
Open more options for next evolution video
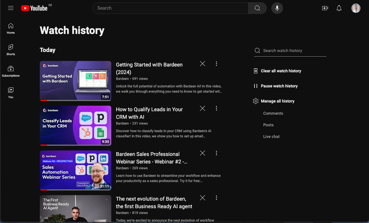click(216, 198)
